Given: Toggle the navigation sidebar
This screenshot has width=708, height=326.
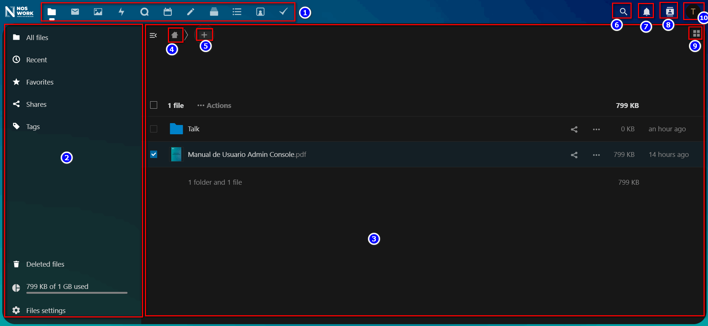Looking at the screenshot, I should 153,35.
